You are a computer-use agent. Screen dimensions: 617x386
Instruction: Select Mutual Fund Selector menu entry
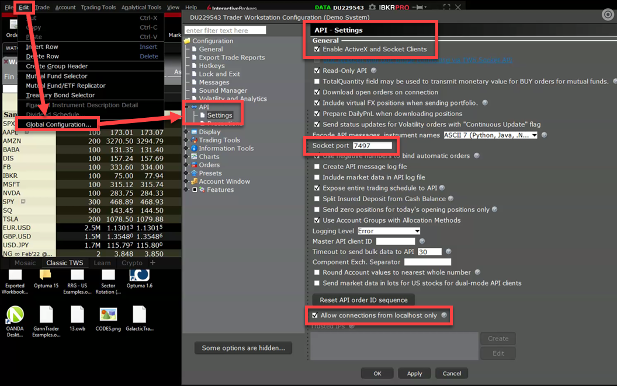pyautogui.click(x=91, y=76)
